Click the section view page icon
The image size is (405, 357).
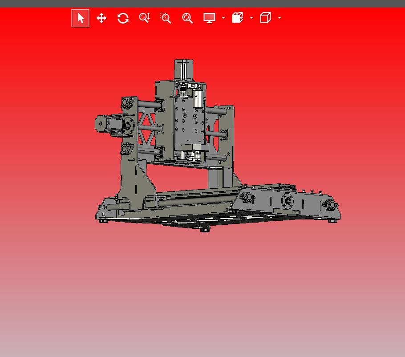point(238,18)
